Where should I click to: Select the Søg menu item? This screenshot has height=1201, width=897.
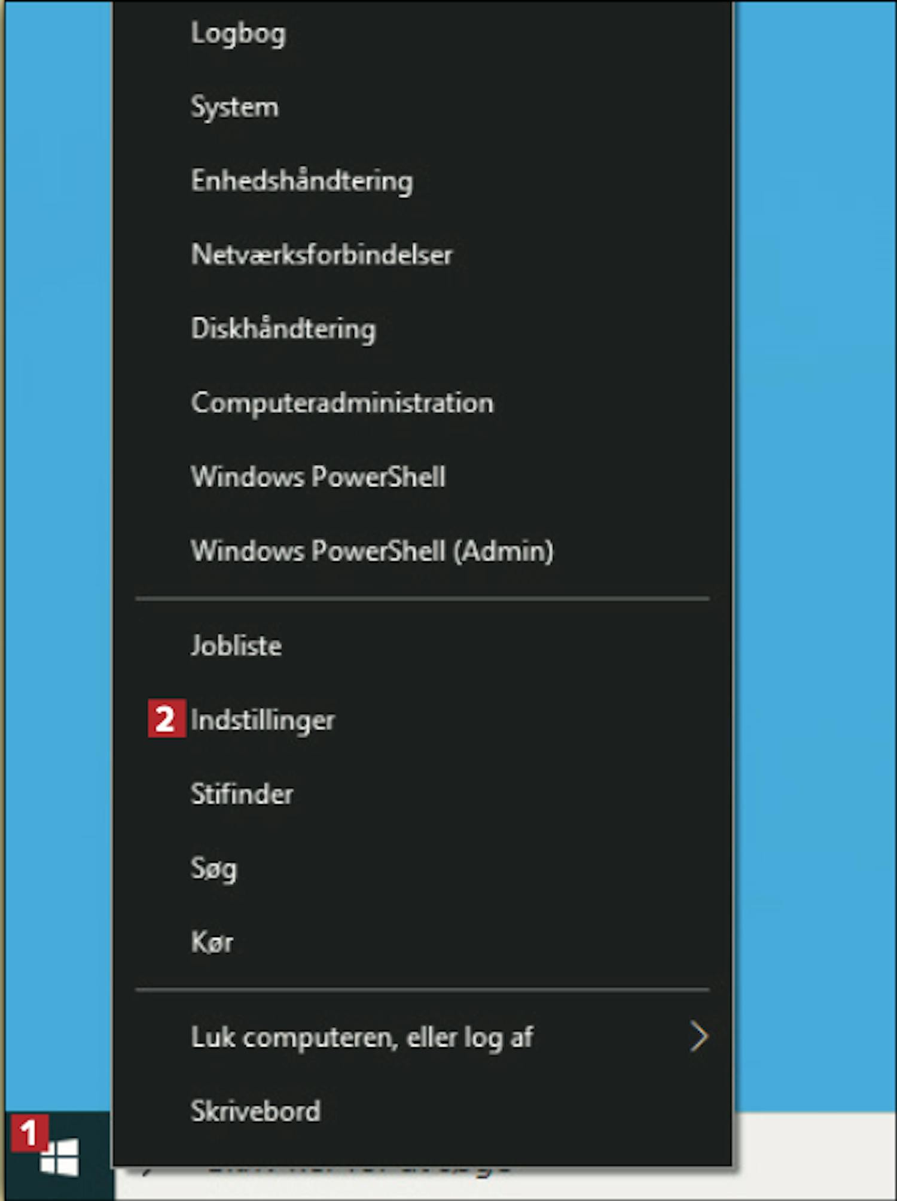pos(213,868)
